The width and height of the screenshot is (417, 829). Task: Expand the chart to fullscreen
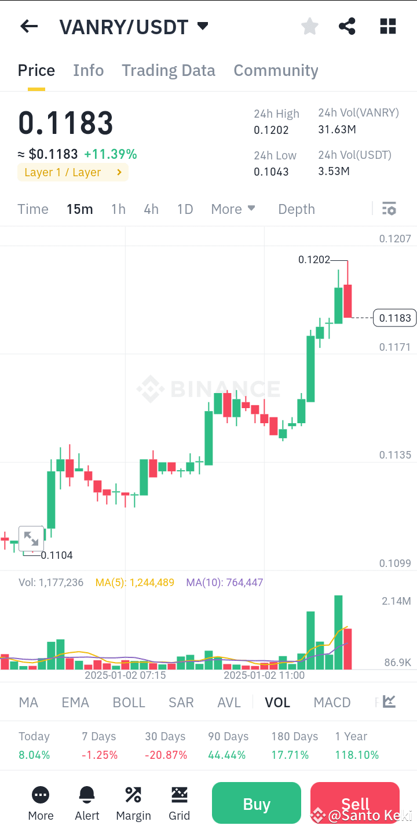click(x=31, y=538)
